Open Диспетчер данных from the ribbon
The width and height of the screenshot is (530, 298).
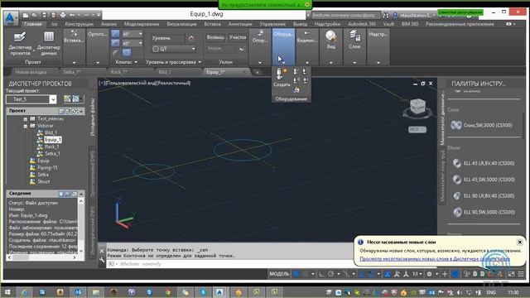coord(49,44)
